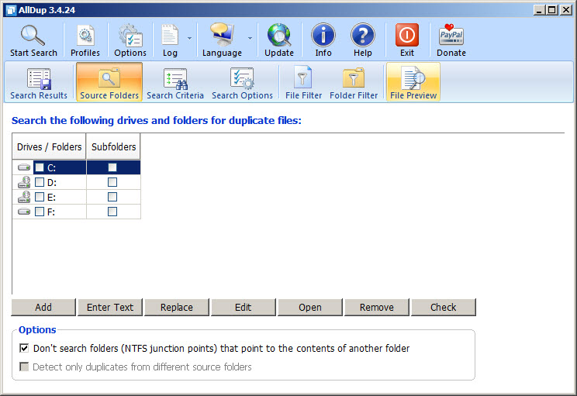Select the E: row label

point(51,198)
